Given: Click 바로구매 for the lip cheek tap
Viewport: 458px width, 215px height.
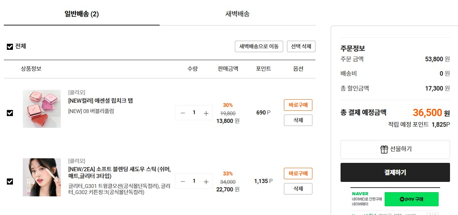Looking at the screenshot, I should click(x=298, y=105).
